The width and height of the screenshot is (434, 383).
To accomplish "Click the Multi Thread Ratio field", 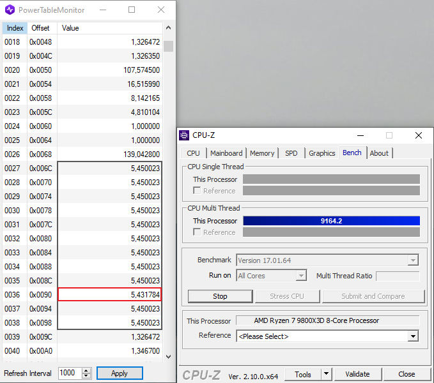I will point(398,276).
